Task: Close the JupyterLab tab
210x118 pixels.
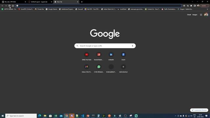Action: coord(52,2)
